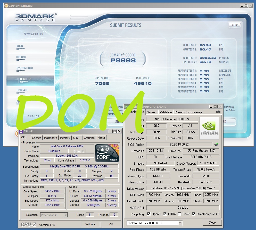The width and height of the screenshot is (256, 230).
Task: Click the Intel Core i7 logo
Action: click(x=107, y=153)
